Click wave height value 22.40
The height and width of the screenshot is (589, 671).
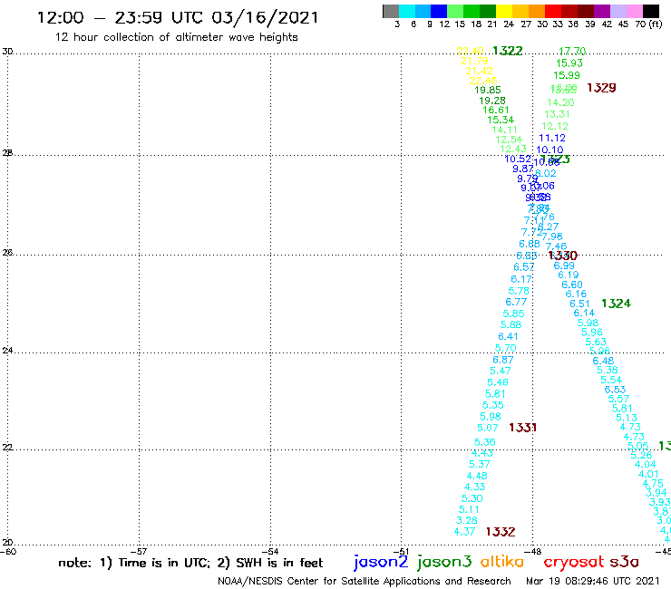471,52
